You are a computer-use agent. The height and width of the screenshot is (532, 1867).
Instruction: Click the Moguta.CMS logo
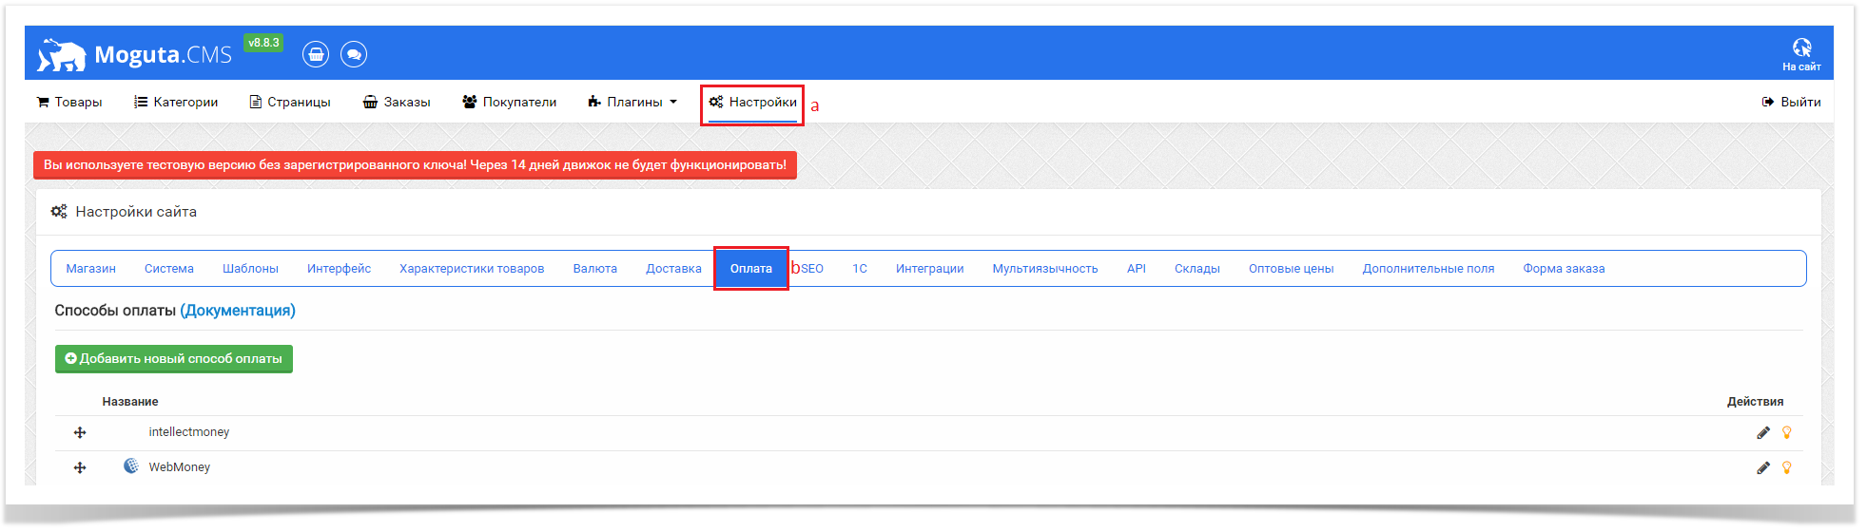[x=135, y=55]
